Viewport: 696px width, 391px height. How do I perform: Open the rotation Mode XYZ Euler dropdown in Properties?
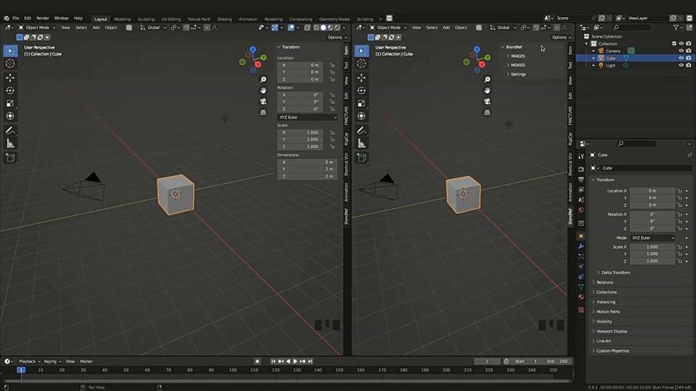[x=652, y=238]
